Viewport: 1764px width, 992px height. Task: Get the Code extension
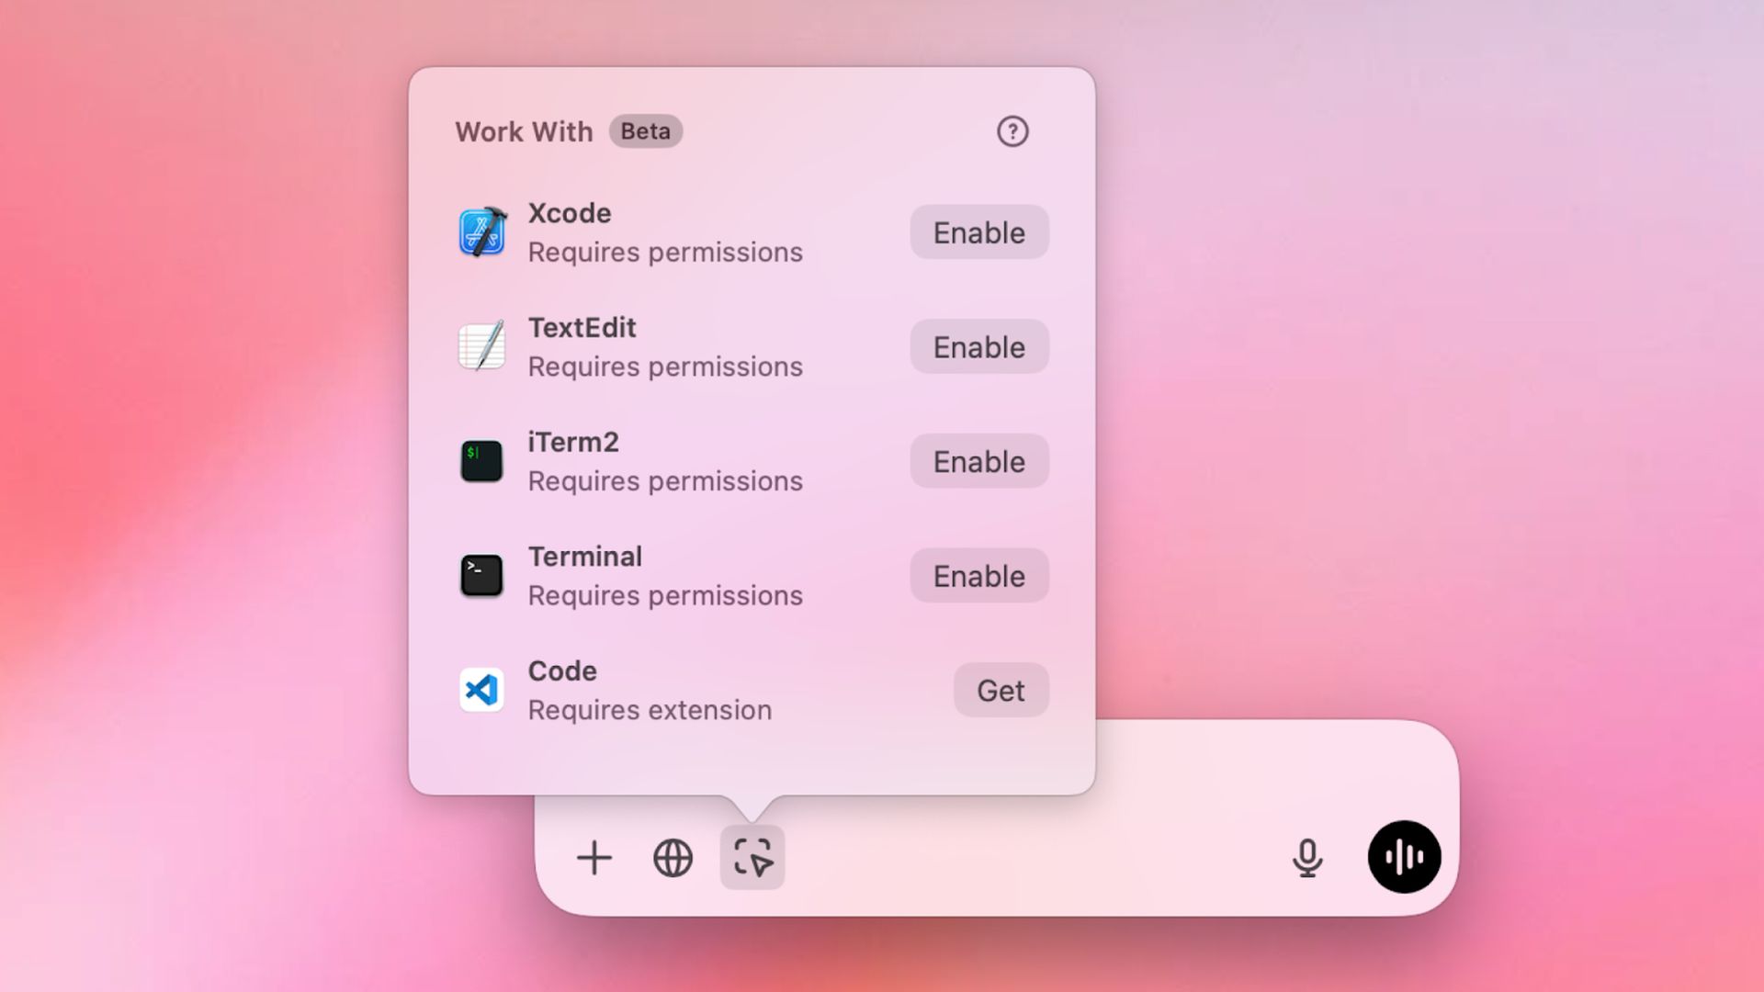point(1001,691)
